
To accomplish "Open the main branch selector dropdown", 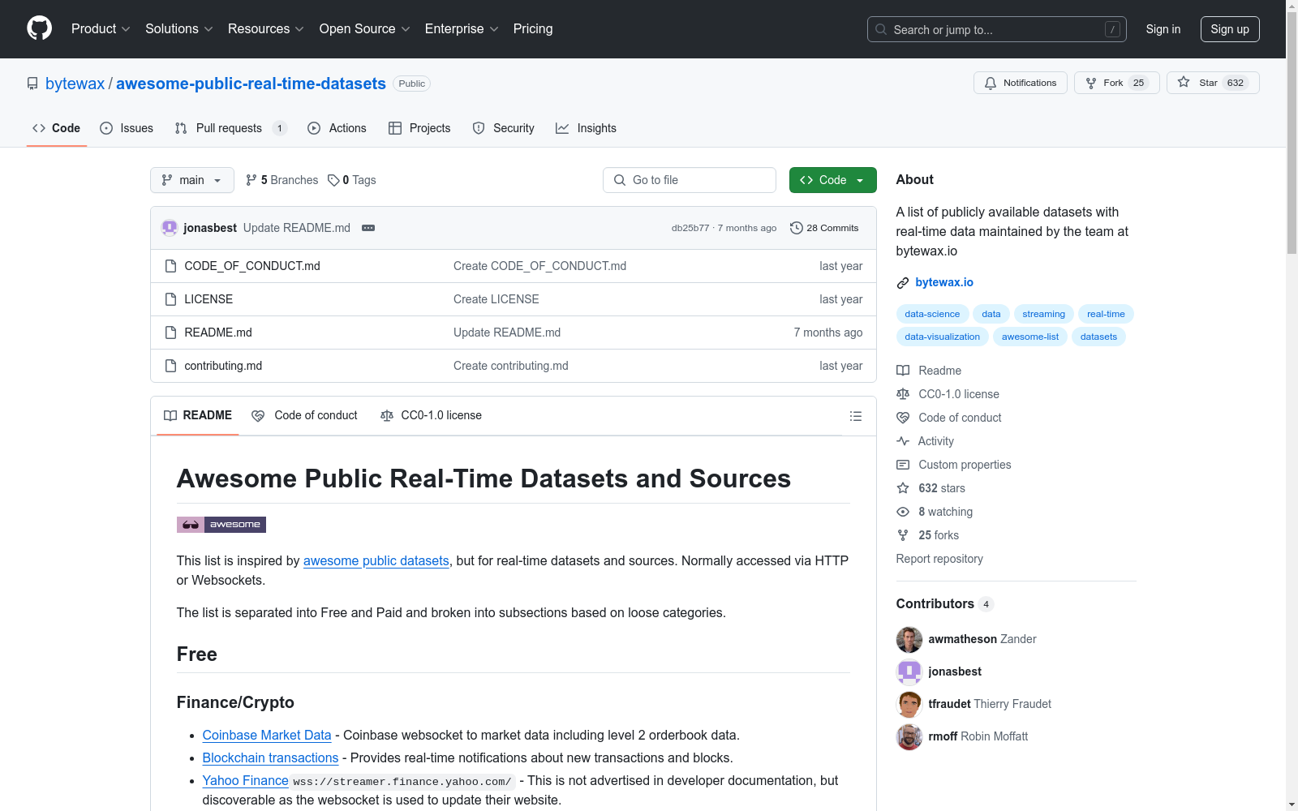I will (x=192, y=180).
